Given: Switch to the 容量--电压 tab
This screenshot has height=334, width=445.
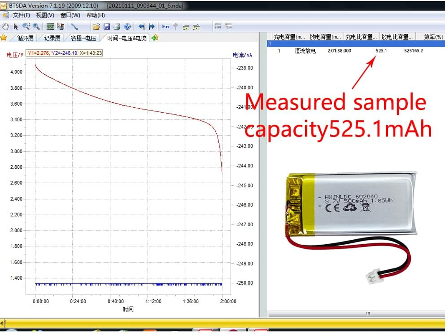Looking at the screenshot, I should point(83,38).
